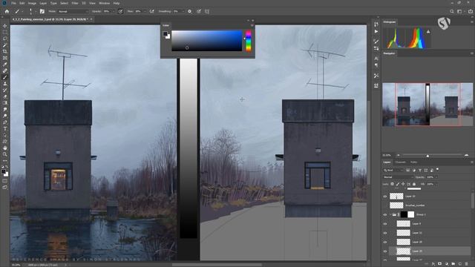Click the Group 1 layer mask thumbnail
475x267 pixels.
410,214
